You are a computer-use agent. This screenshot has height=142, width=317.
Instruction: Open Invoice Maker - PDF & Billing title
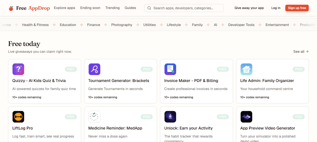coord(191,80)
